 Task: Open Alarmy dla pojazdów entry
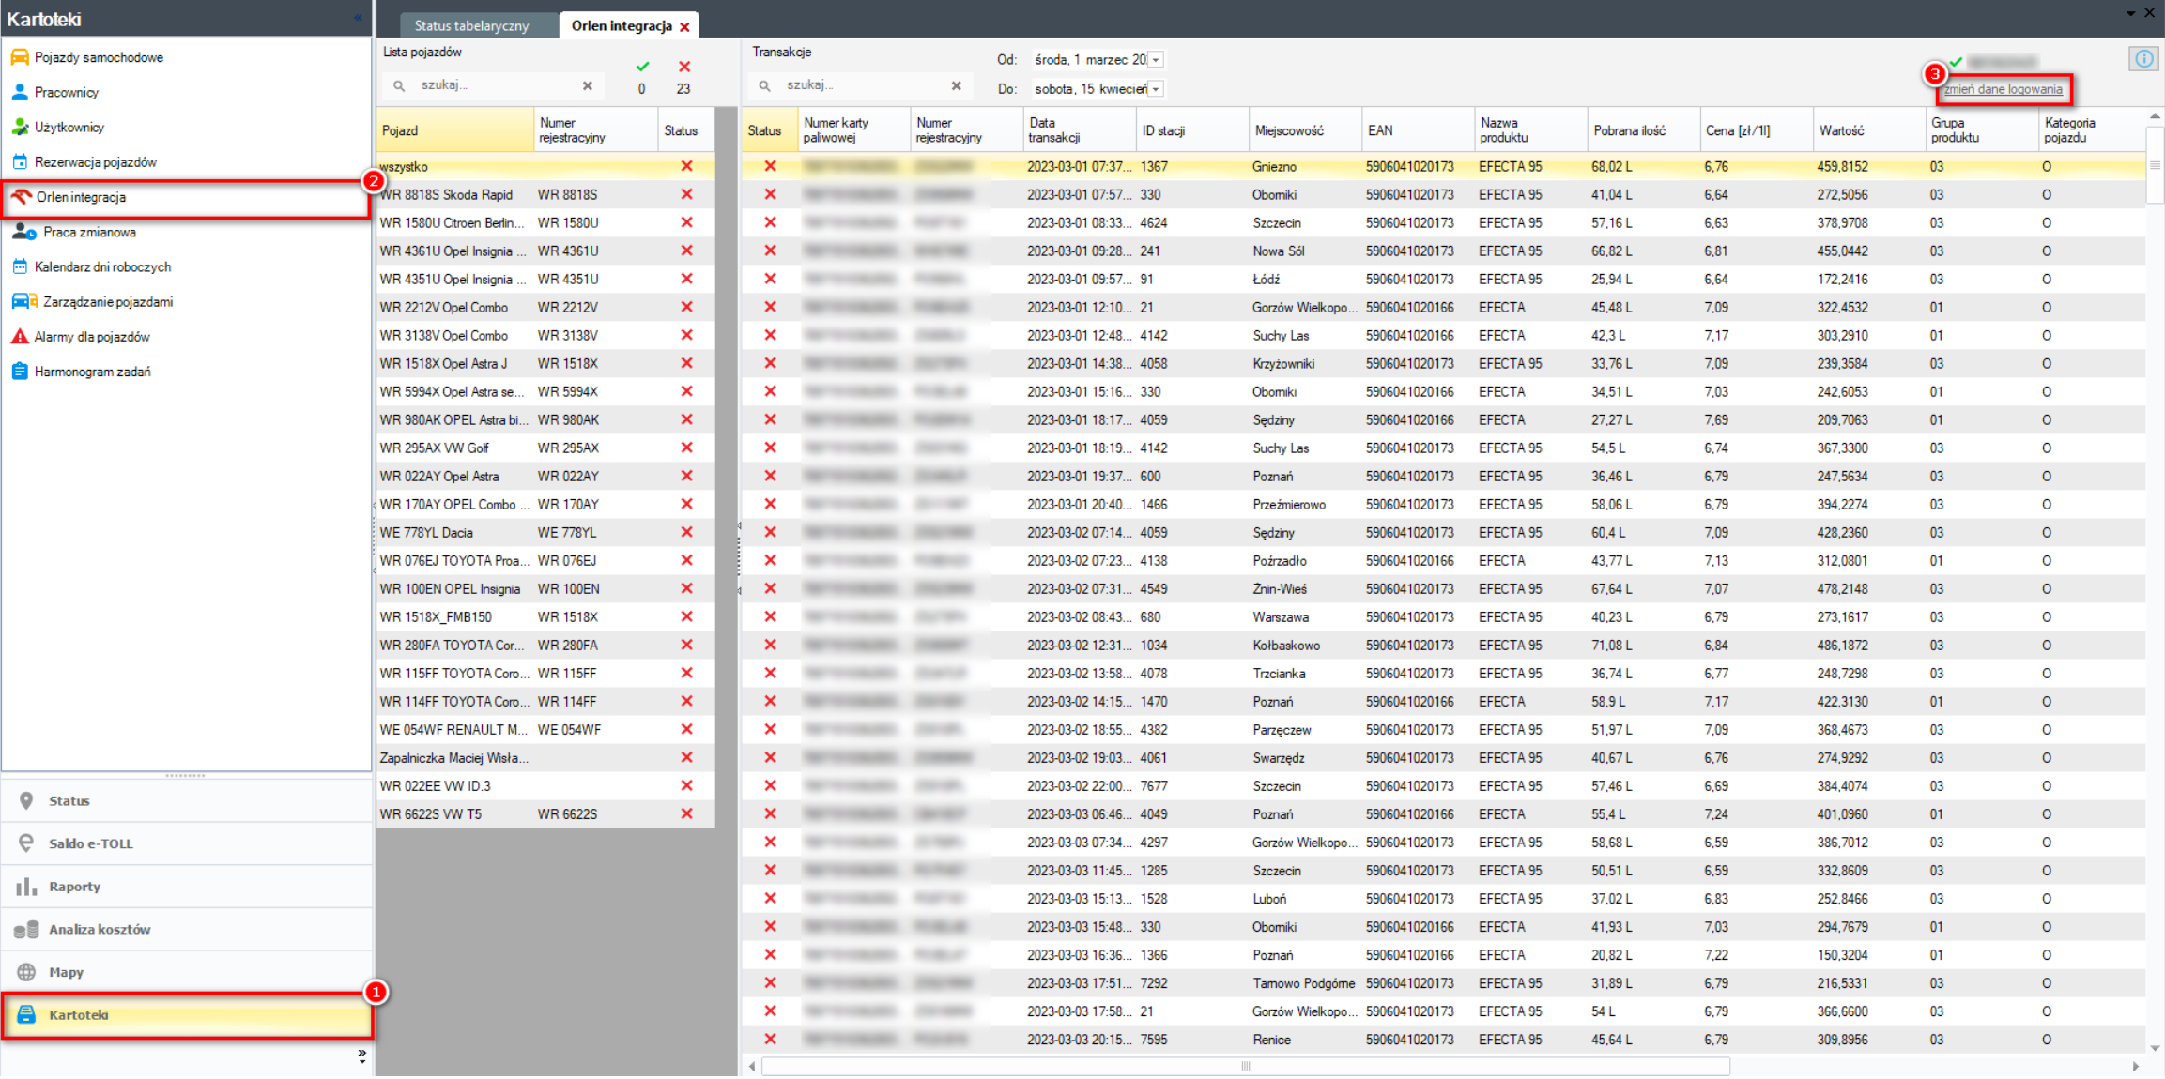pos(92,336)
